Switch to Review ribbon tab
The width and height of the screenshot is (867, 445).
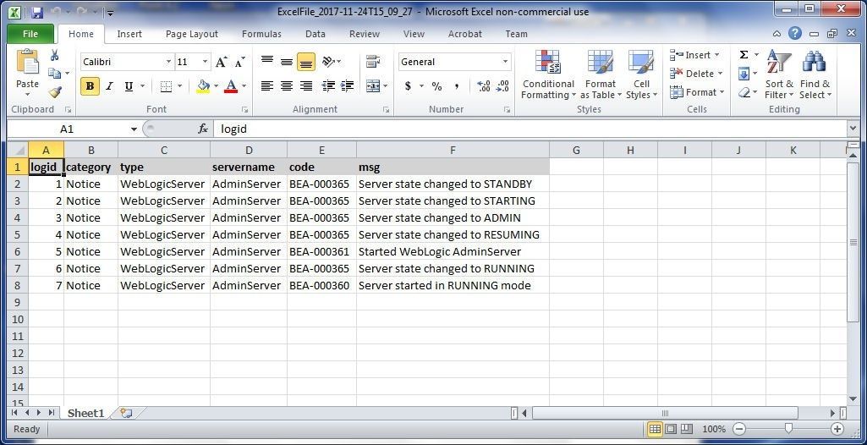tap(365, 34)
